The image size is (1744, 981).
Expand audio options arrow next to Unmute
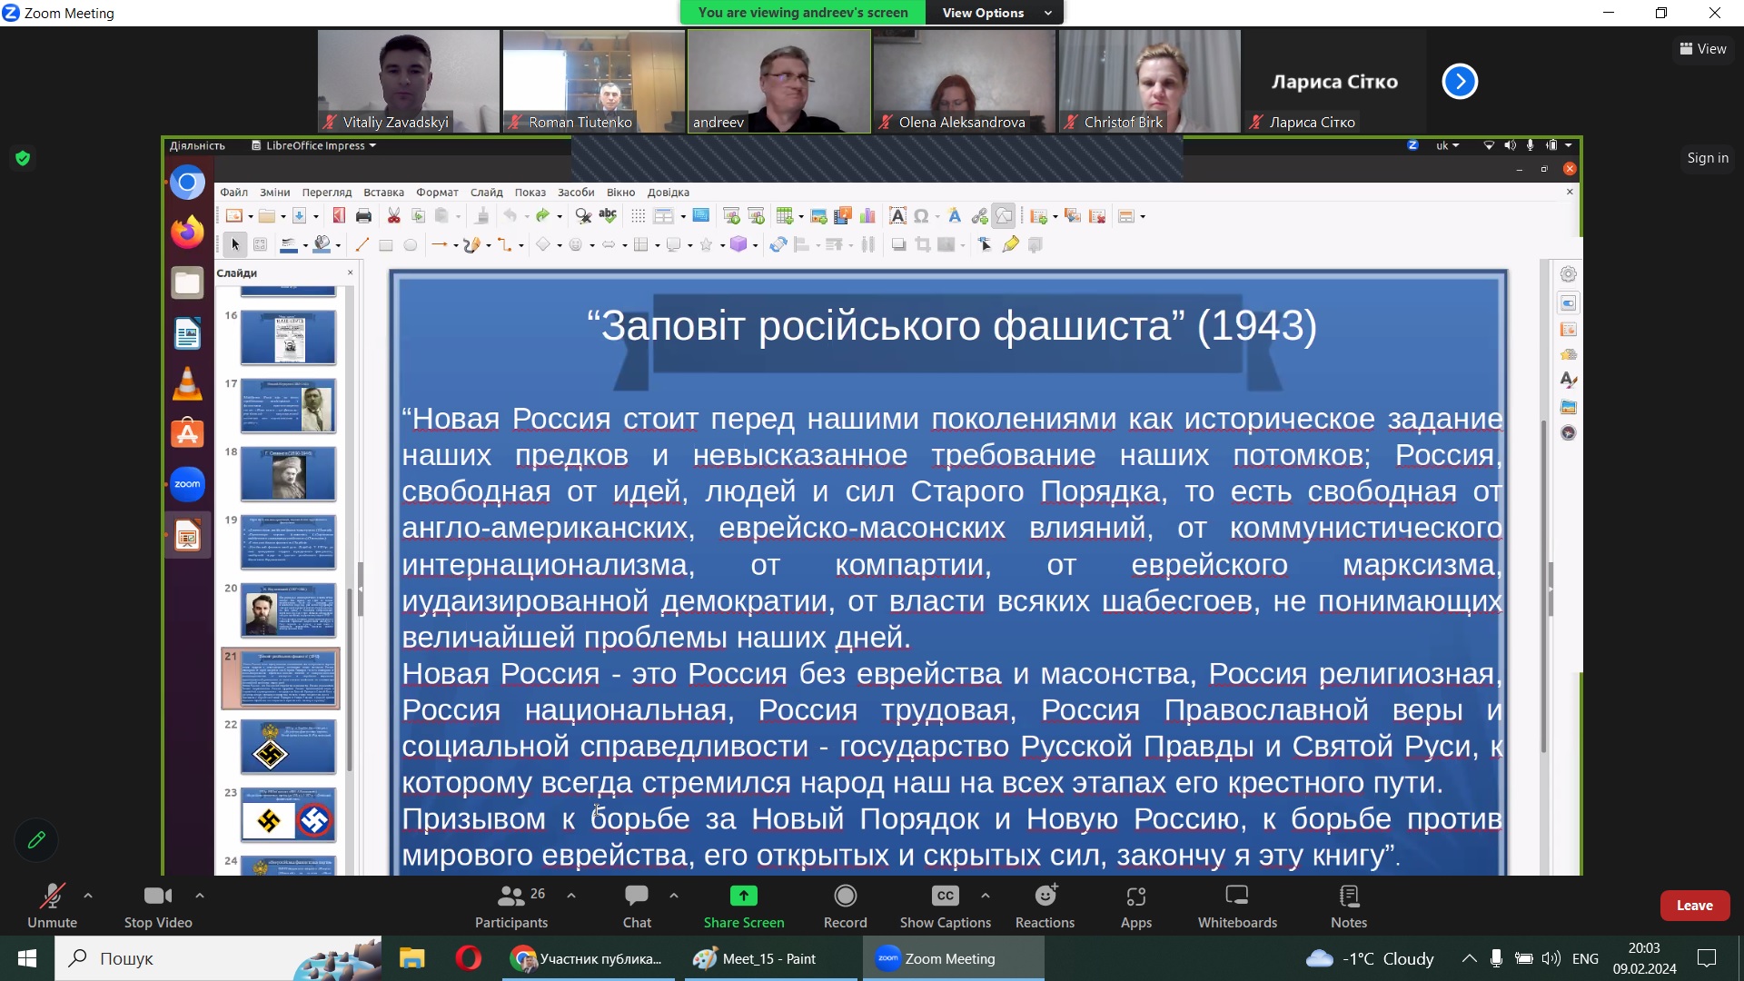point(88,896)
